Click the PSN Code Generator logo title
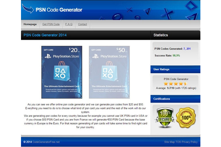221x147 pixels. pos(59,10)
